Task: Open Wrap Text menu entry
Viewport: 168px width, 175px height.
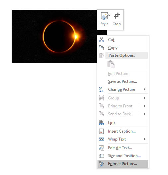Action: click(123, 139)
